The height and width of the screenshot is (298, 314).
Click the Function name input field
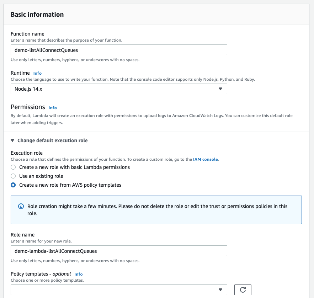[119, 50]
